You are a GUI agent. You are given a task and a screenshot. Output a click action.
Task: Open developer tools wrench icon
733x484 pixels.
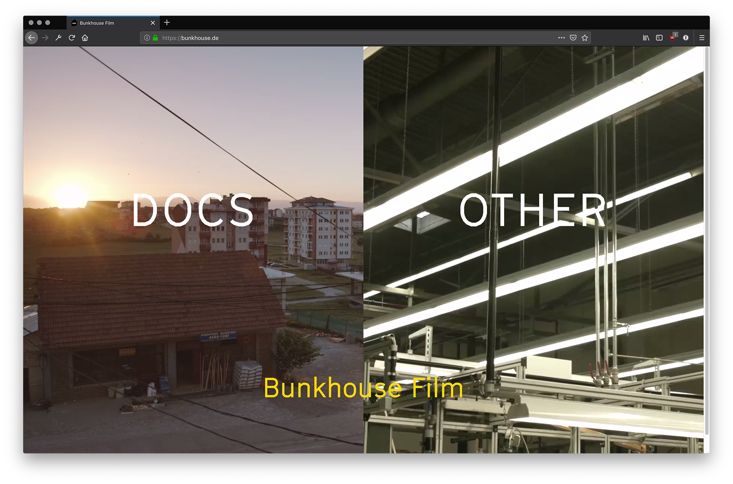point(59,38)
